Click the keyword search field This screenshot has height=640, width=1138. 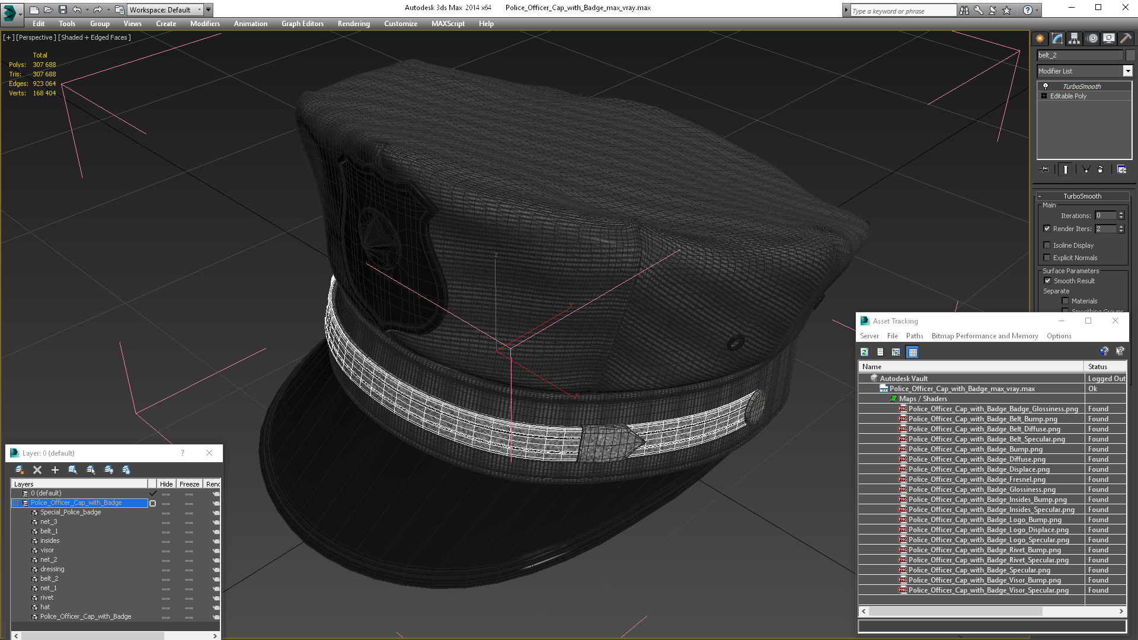click(903, 11)
